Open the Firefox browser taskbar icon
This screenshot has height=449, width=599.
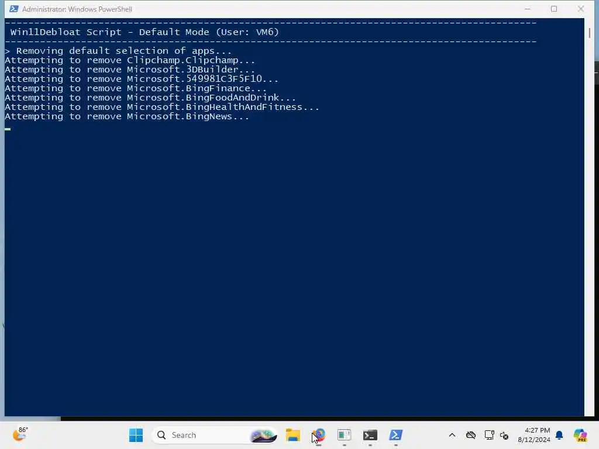pos(319,435)
